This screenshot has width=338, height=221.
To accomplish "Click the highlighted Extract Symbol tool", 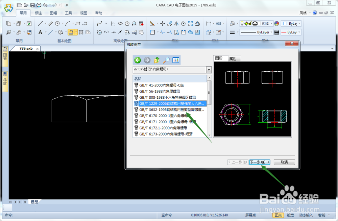I will click(71, 32).
